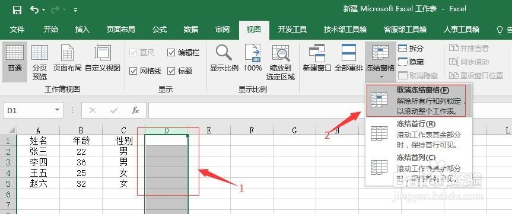Open the File (文件) tab

click(17, 30)
